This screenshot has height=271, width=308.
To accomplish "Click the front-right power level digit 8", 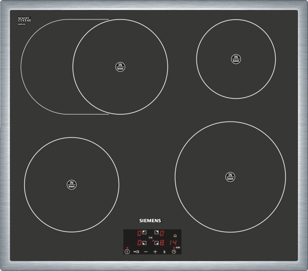I will tap(162, 242).
